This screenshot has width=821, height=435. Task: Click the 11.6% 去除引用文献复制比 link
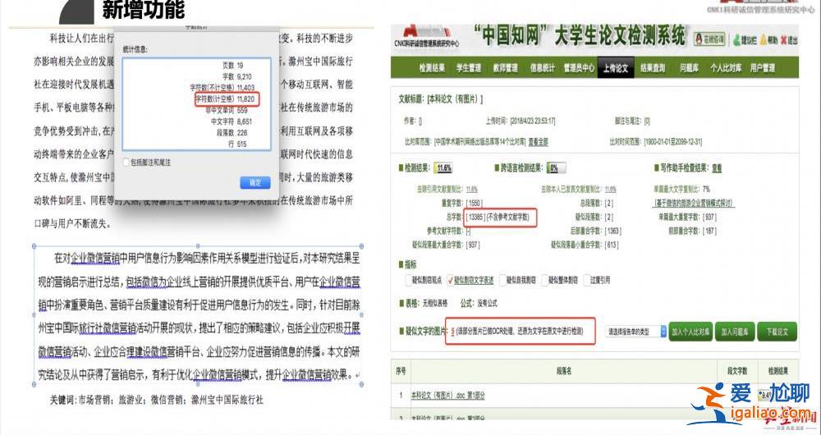point(472,190)
